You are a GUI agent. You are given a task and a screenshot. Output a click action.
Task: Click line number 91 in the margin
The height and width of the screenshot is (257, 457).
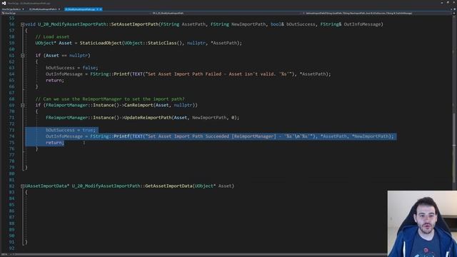tap(11, 242)
